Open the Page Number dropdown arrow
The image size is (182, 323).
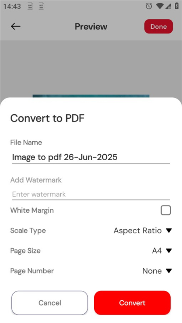coord(169,271)
